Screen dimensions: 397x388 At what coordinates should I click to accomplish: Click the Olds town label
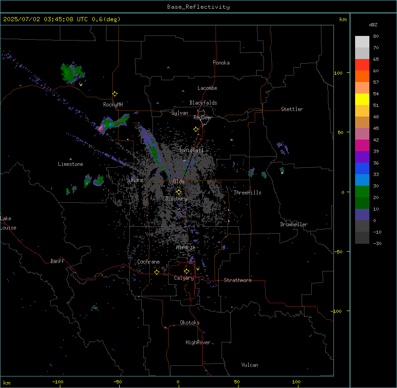click(179, 182)
